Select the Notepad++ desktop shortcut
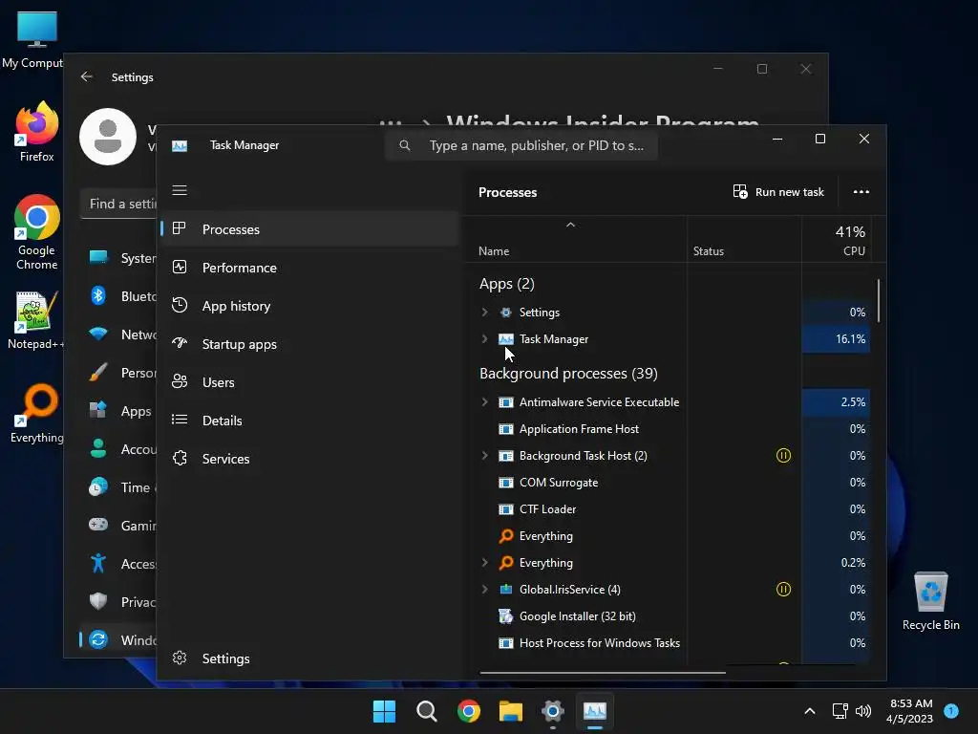This screenshot has width=978, height=734. pos(35,321)
